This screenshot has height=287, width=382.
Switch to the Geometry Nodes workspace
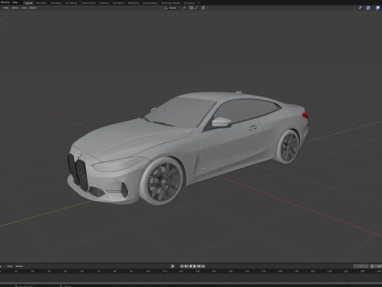coord(170,3)
